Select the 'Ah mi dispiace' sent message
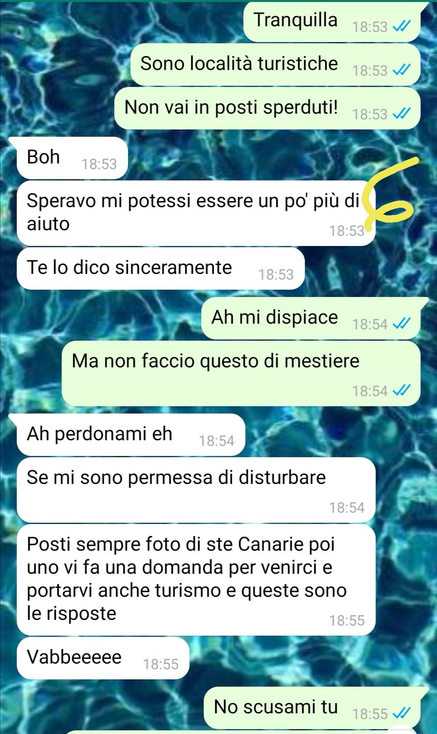The height and width of the screenshot is (734, 437). (311, 318)
